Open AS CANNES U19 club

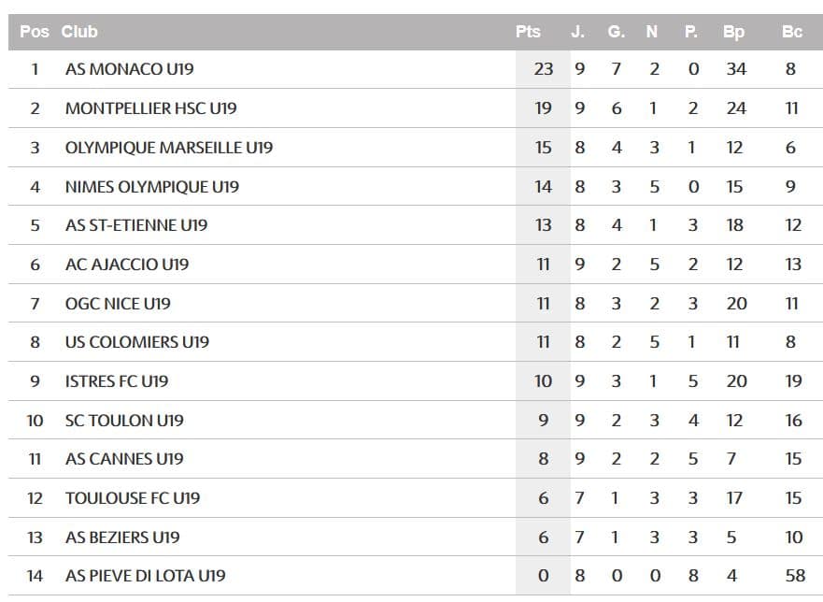[x=124, y=459]
